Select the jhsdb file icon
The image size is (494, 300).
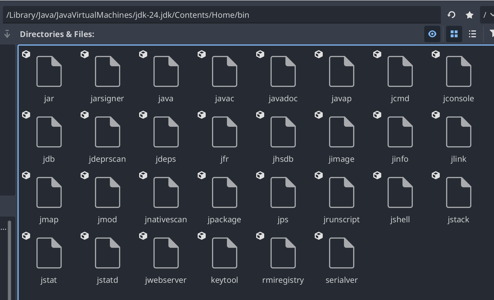pos(283,132)
